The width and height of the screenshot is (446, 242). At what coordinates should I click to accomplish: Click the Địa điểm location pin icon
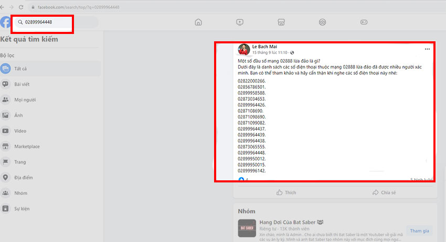[5, 177]
